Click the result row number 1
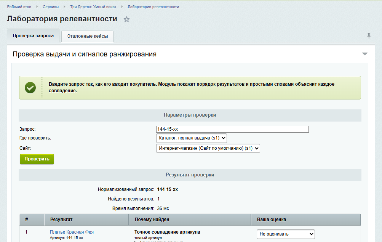Screen dimensions: 382x242 point(26,232)
